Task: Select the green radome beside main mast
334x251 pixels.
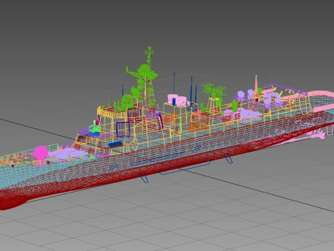Action: coord(127,101)
